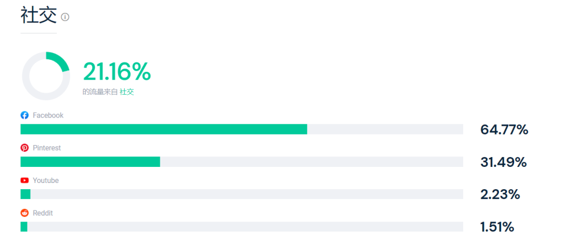Click the 21.16% social traffic figure
The height and width of the screenshot is (249, 562).
tap(117, 72)
